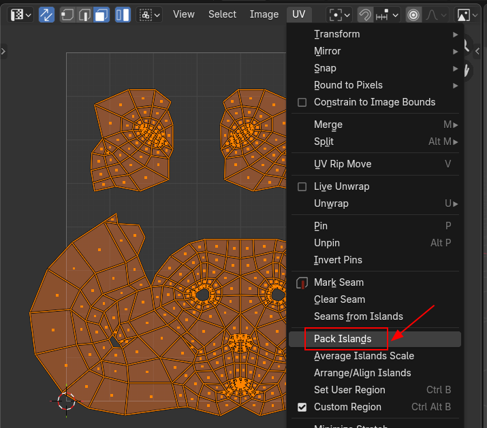The height and width of the screenshot is (428, 487).
Task: Open sticky selection mode dropdown
Action: click(x=149, y=14)
